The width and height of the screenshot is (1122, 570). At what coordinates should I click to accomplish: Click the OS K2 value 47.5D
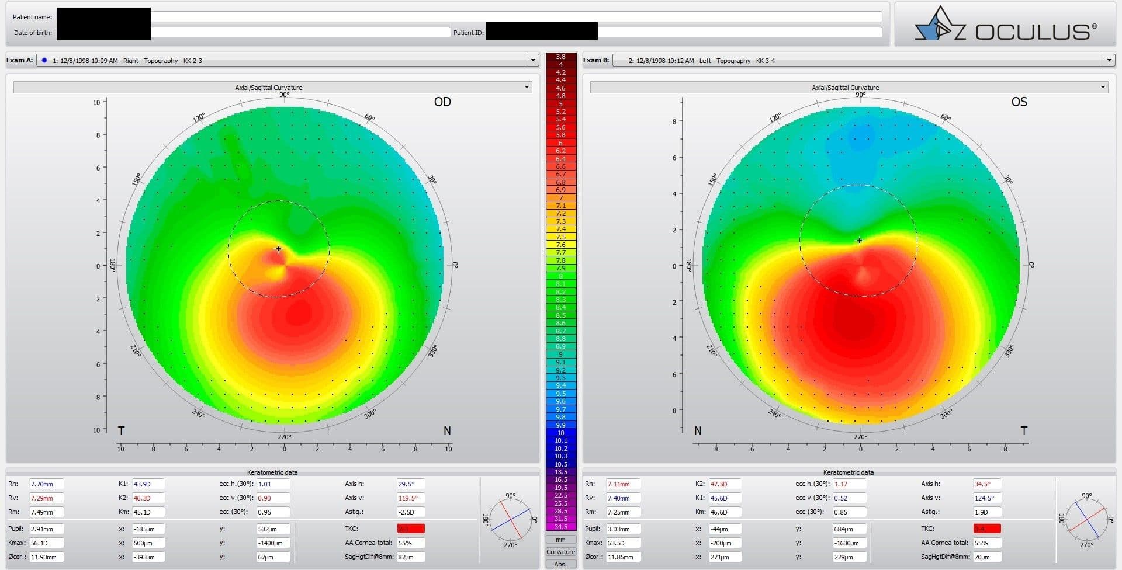[x=725, y=484]
